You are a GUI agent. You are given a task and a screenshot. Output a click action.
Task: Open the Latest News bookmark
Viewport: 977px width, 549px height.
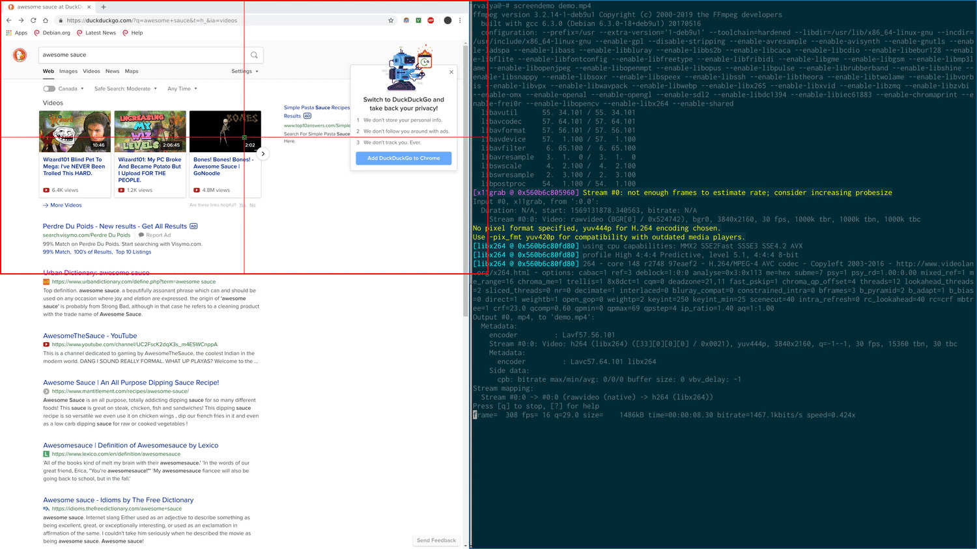point(96,33)
